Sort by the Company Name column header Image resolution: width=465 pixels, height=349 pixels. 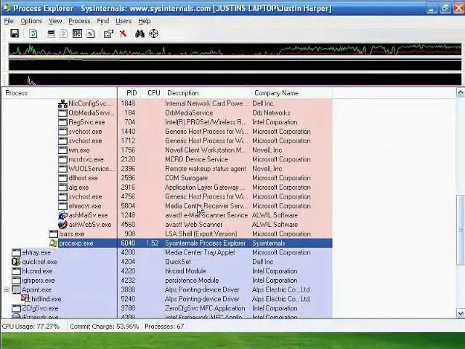pyautogui.click(x=291, y=93)
